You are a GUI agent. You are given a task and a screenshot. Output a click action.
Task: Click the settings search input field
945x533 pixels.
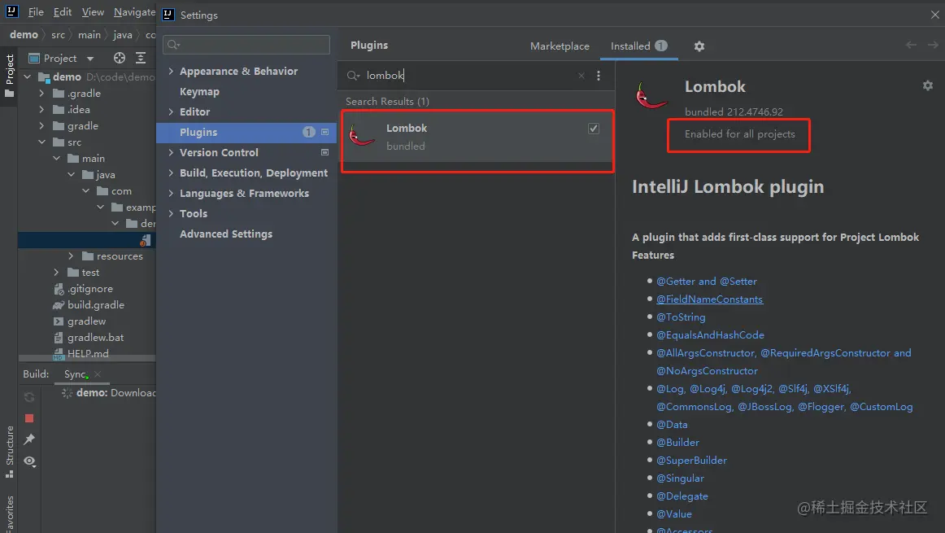click(x=246, y=45)
